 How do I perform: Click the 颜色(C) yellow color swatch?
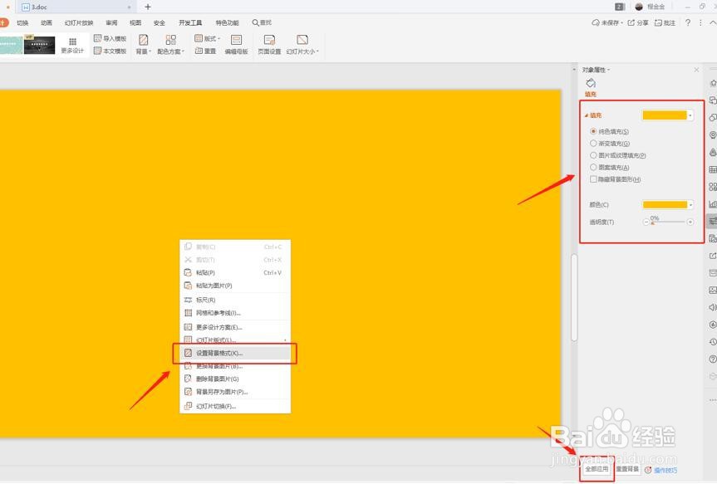point(665,205)
